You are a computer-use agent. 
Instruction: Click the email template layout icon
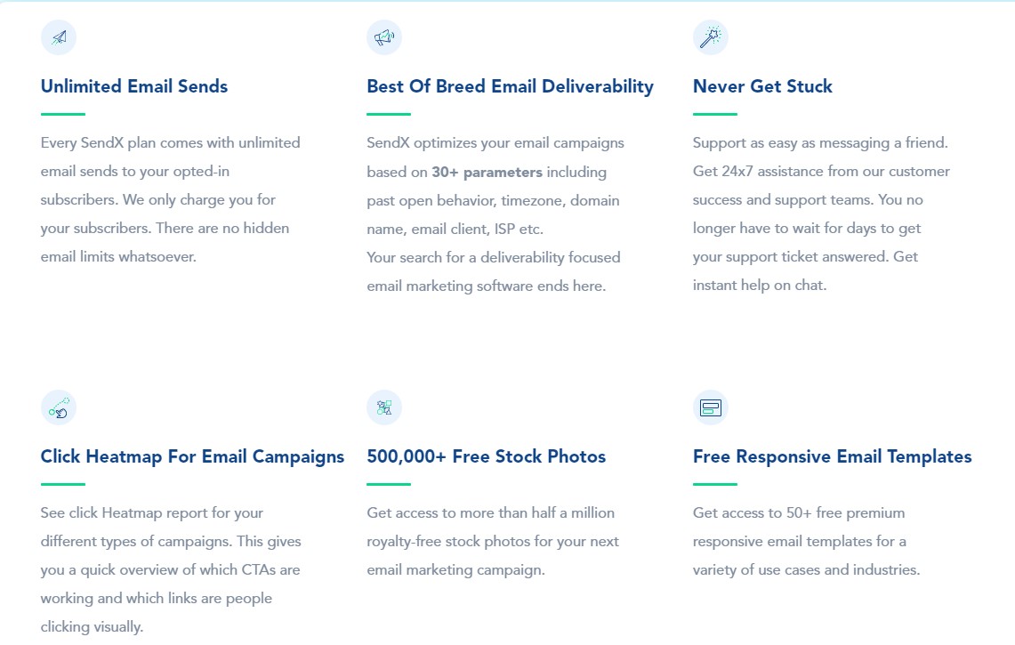click(x=711, y=407)
